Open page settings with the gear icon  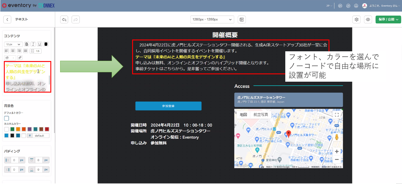(356, 19)
